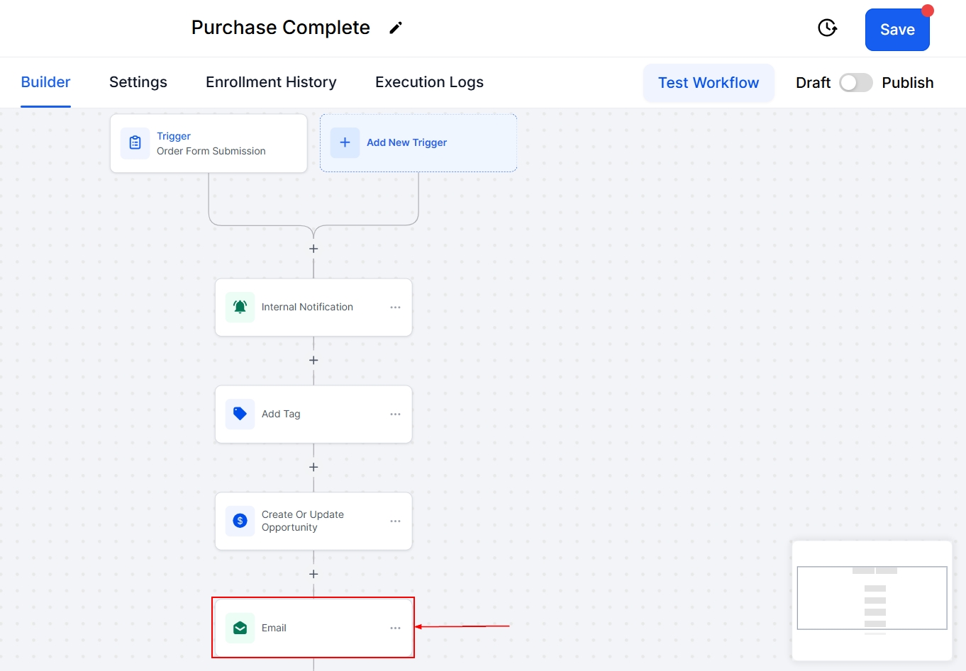Click the pencil icon to rename workflow
The width and height of the screenshot is (966, 671).
[x=396, y=28]
